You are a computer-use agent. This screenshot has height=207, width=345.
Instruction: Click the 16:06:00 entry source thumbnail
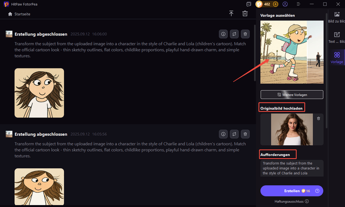9,34
